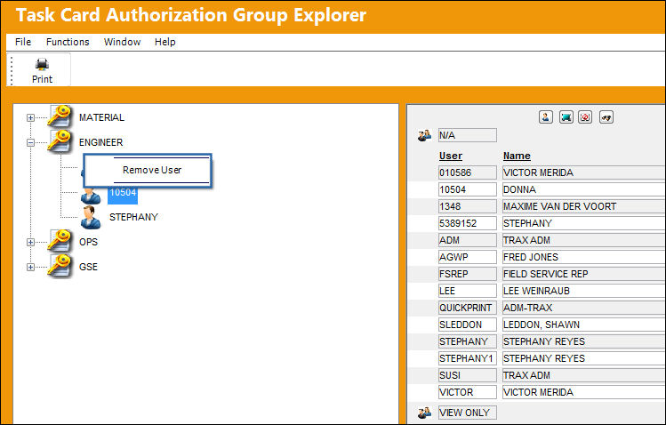Select user cell AGWP
The width and height of the screenshot is (666, 425).
(x=467, y=257)
